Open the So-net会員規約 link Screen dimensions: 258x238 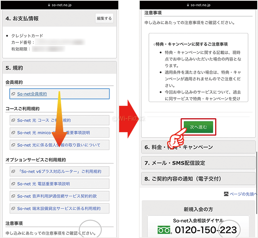[x=32, y=94]
